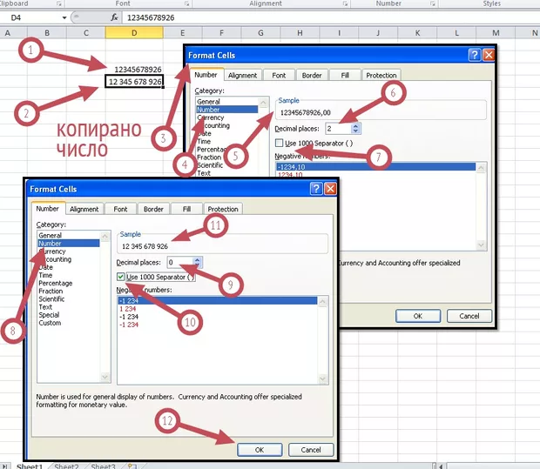Uncheck Use 1000 Separator in front dialog
540x469 pixels.
click(x=120, y=277)
